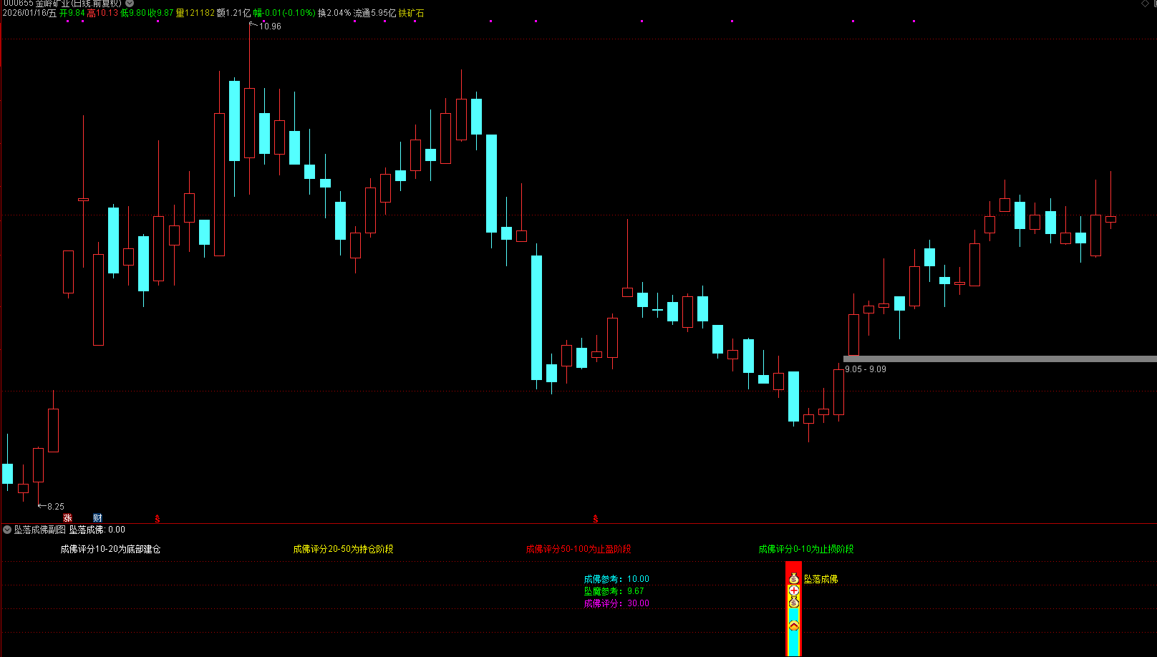Expand the 坠落成佛副图 indicator menu arrow
This screenshot has height=657, width=1157.
tap(7, 530)
